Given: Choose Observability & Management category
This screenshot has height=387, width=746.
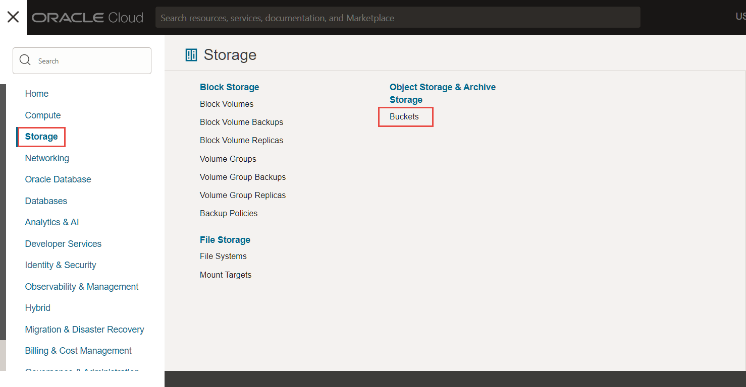Looking at the screenshot, I should point(82,287).
